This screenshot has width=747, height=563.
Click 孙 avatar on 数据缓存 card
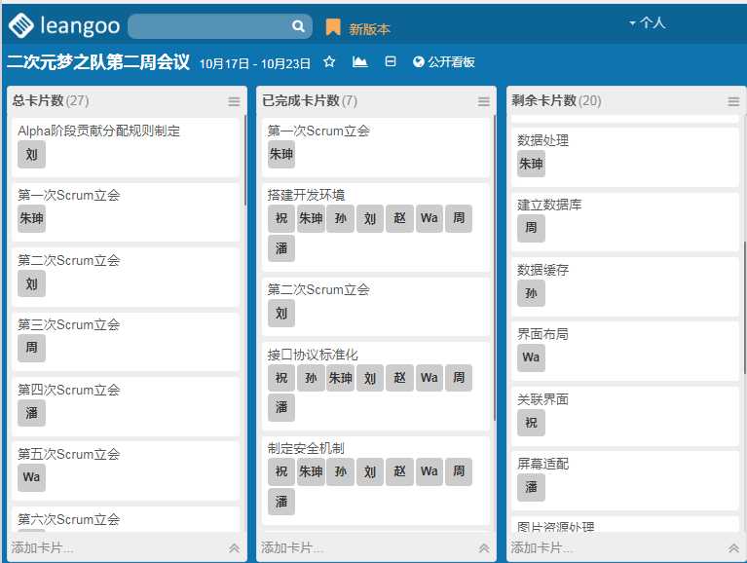[x=531, y=293]
